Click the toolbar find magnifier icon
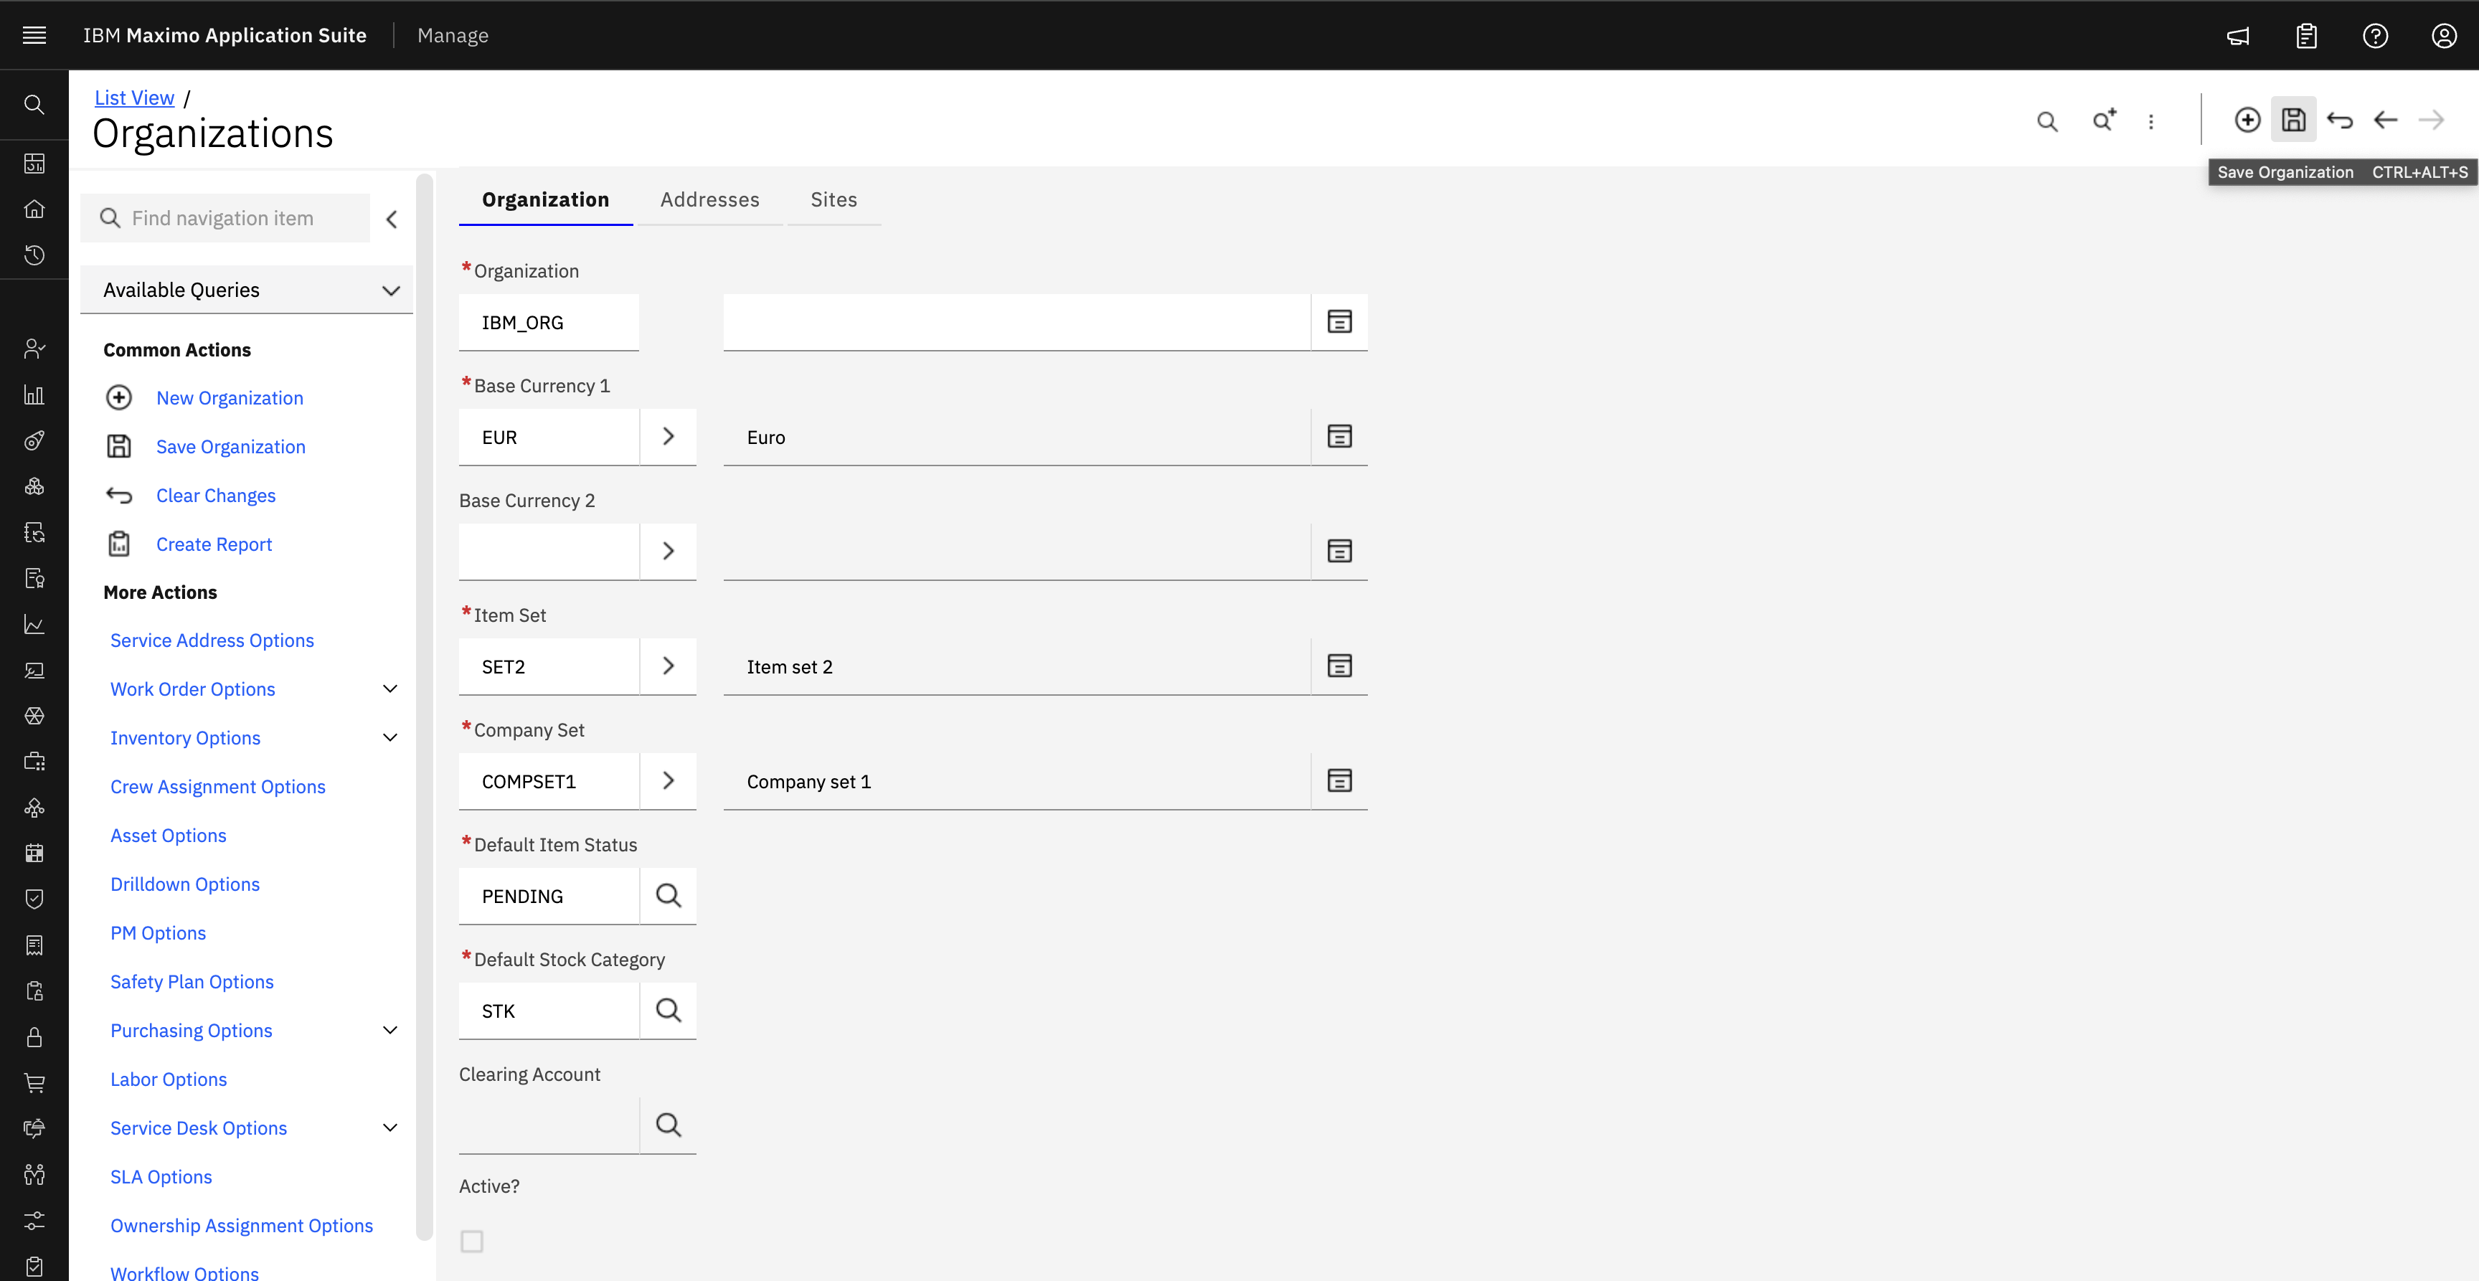 click(x=2047, y=121)
